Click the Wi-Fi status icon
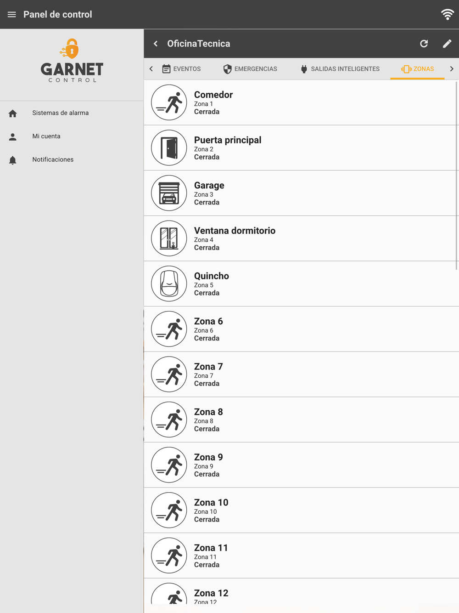This screenshot has width=459, height=613. tap(448, 14)
